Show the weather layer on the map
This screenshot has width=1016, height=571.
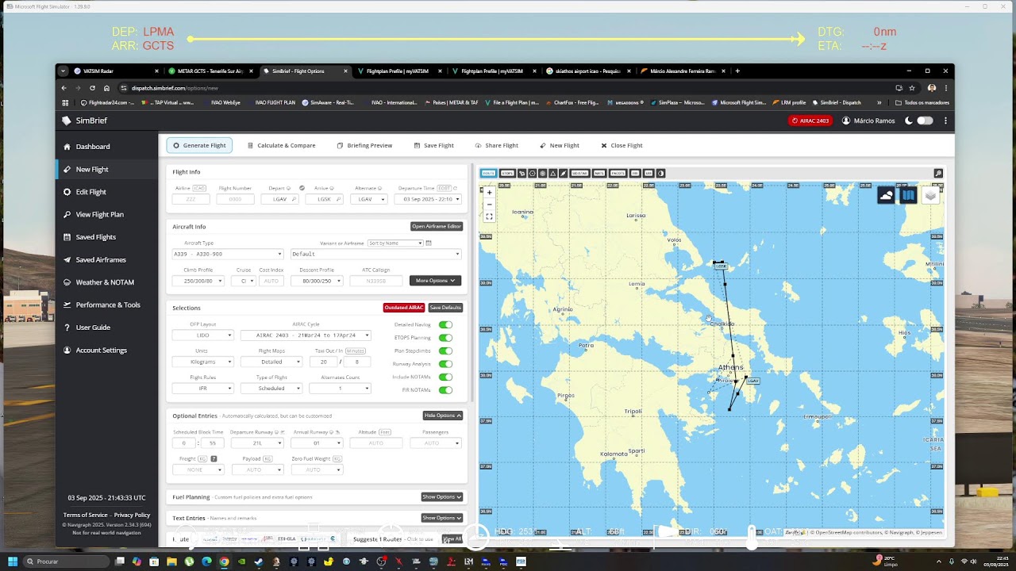(x=886, y=195)
